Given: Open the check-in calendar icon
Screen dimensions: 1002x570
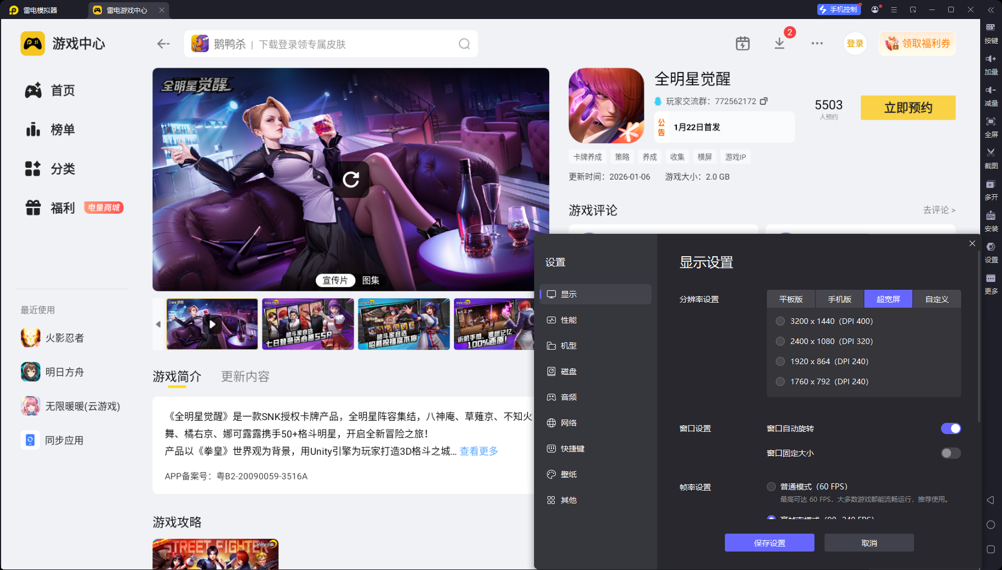Looking at the screenshot, I should pyautogui.click(x=742, y=44).
